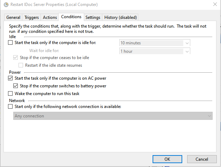
Task: View the History (disabled) tab
Action: [120, 17]
